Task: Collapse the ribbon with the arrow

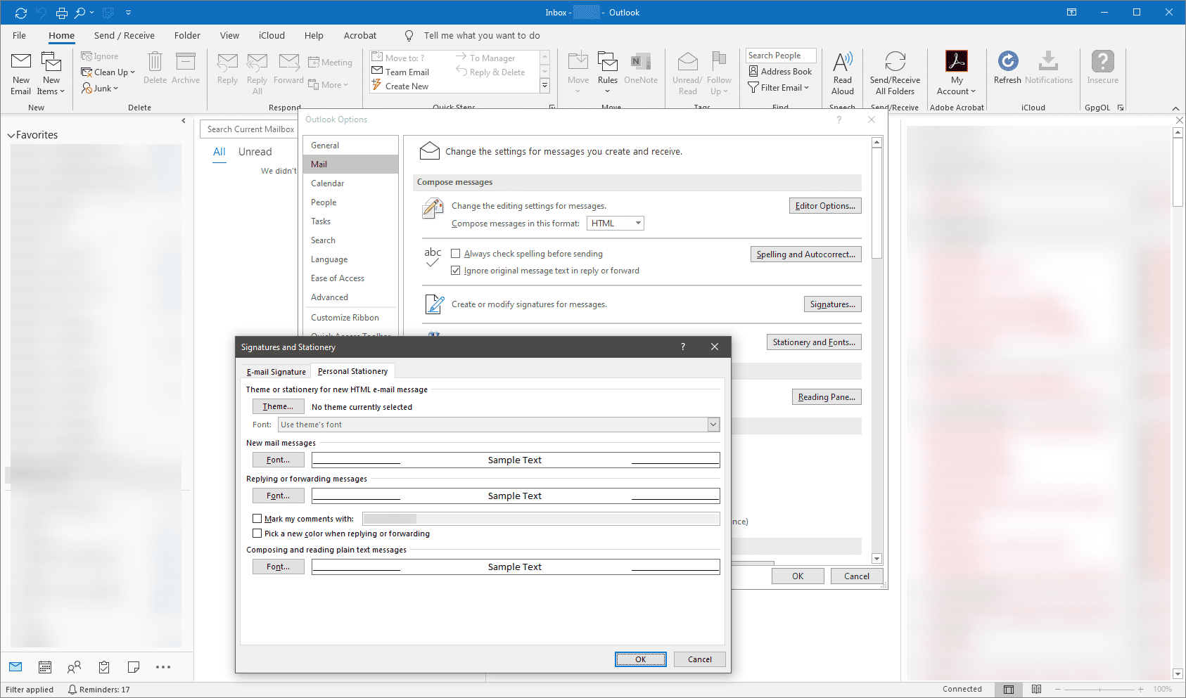Action: point(1175,108)
